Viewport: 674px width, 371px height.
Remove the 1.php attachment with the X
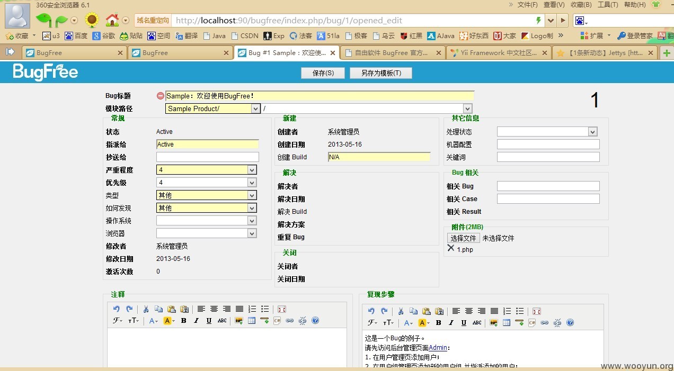point(451,248)
